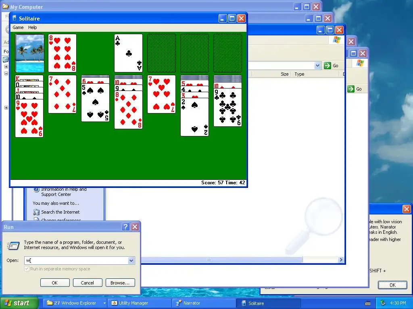
Task: Click the on-screen keyboard tray icon
Action: point(368,303)
